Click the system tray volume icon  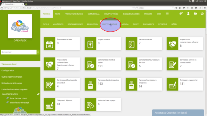click(197, 1)
